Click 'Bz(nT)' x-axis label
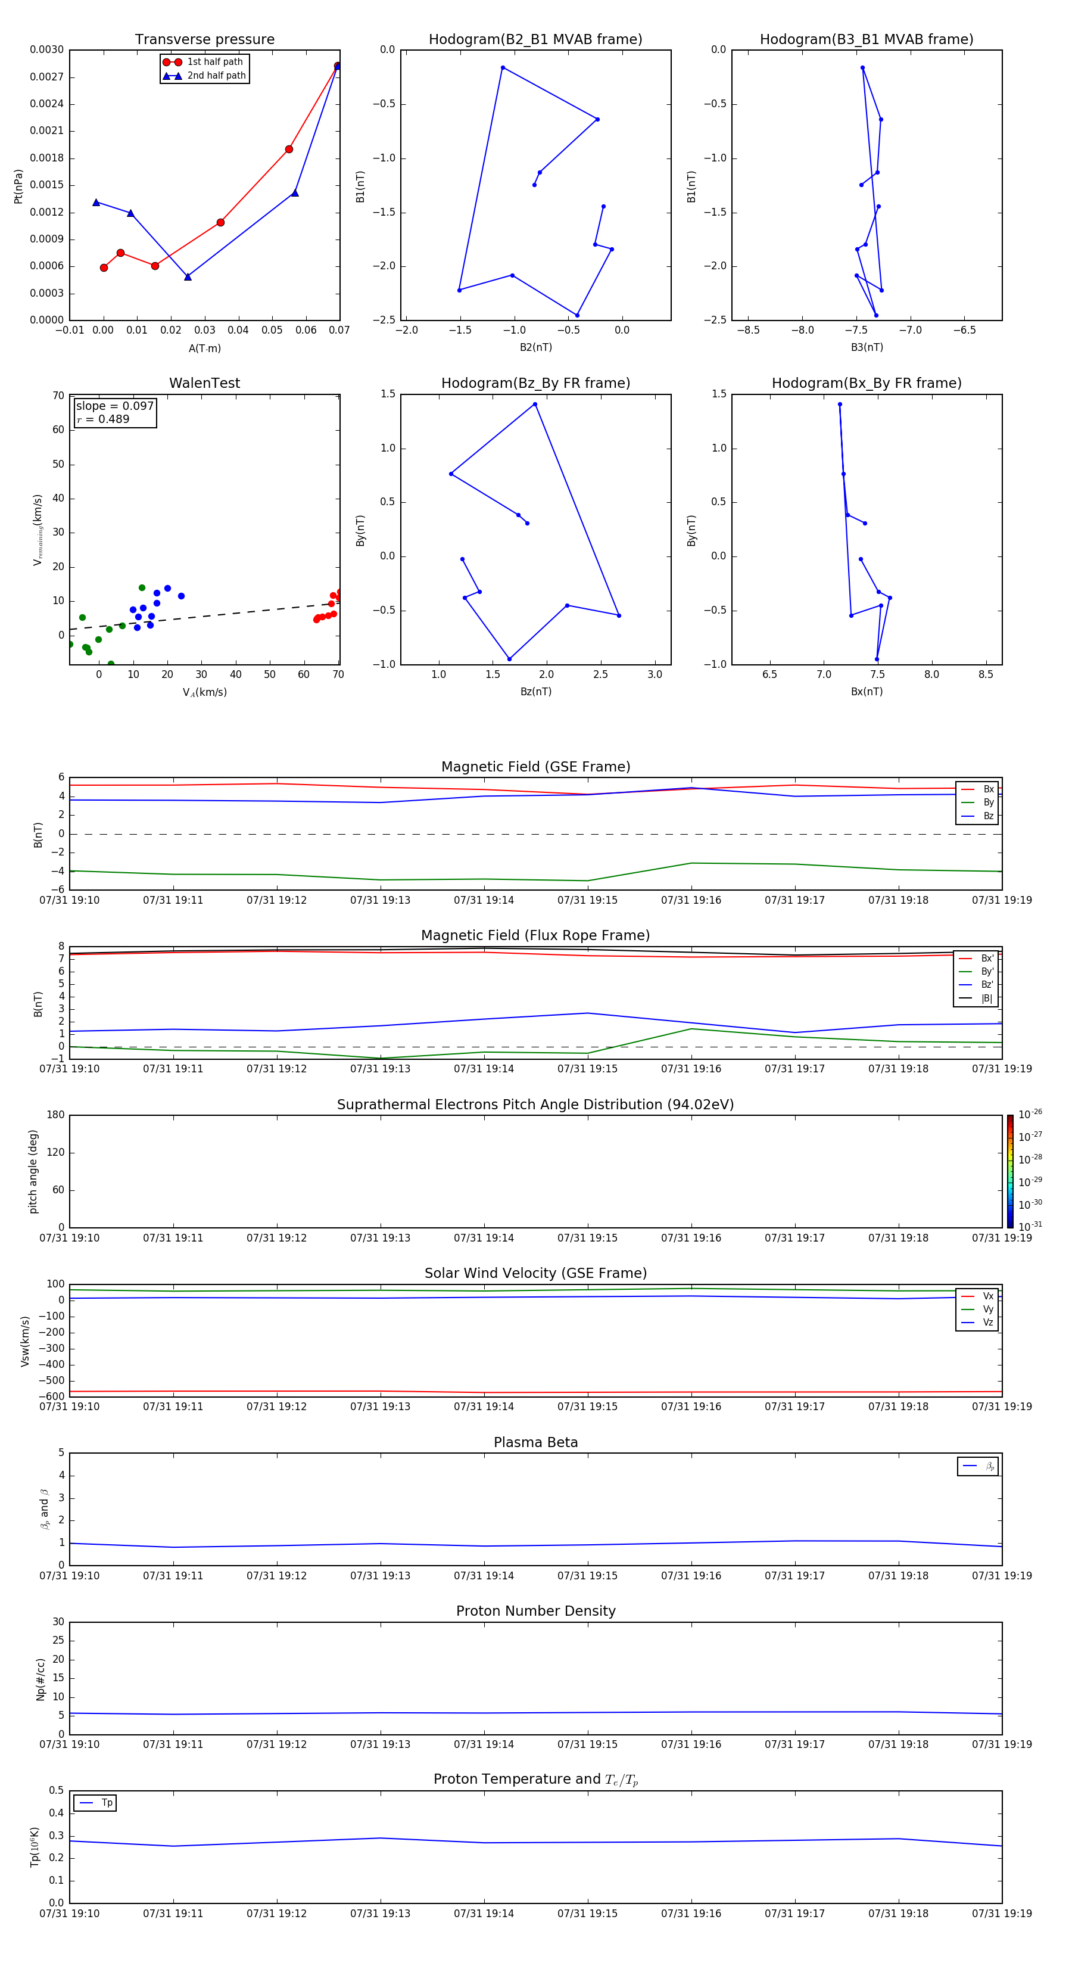Image resolution: width=1072 pixels, height=1966 pixels. (535, 692)
